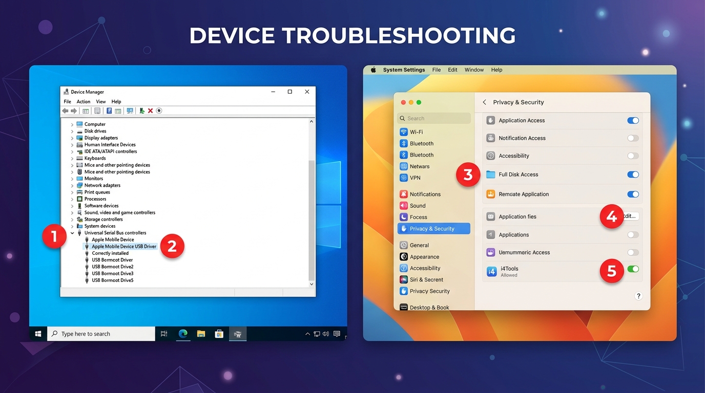Open the Edit menu in macOS menu bar
The width and height of the screenshot is (705, 393).
click(452, 70)
